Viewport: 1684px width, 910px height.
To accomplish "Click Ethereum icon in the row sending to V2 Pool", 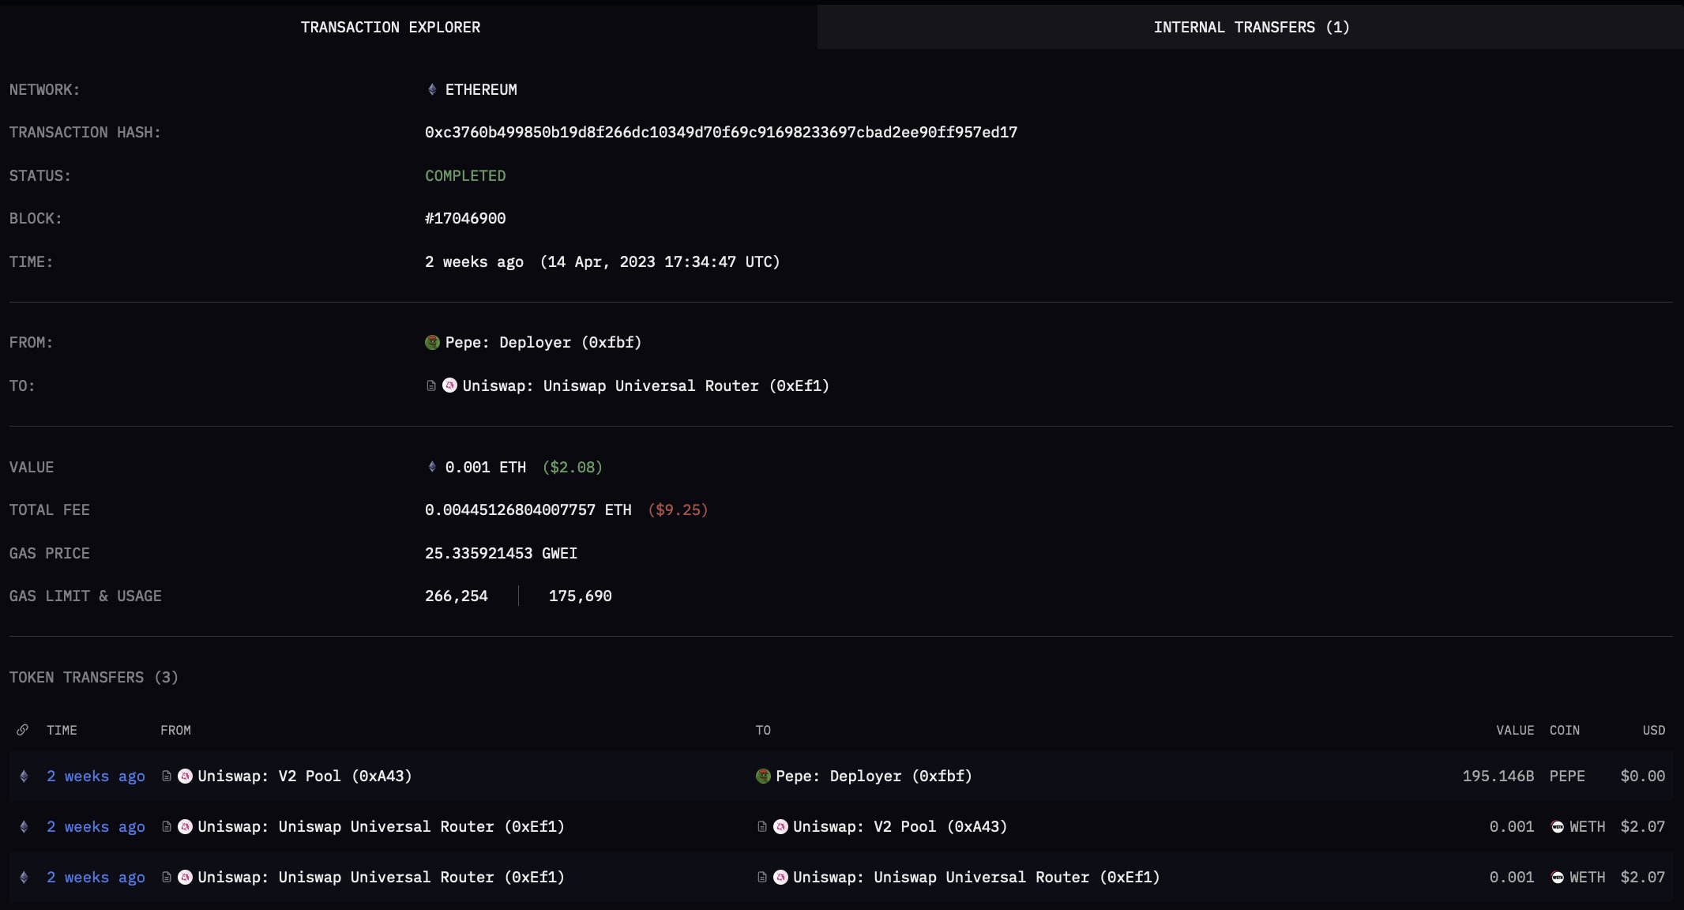I will [24, 826].
